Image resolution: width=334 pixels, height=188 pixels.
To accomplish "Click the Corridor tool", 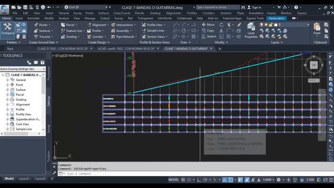I will point(96,37).
